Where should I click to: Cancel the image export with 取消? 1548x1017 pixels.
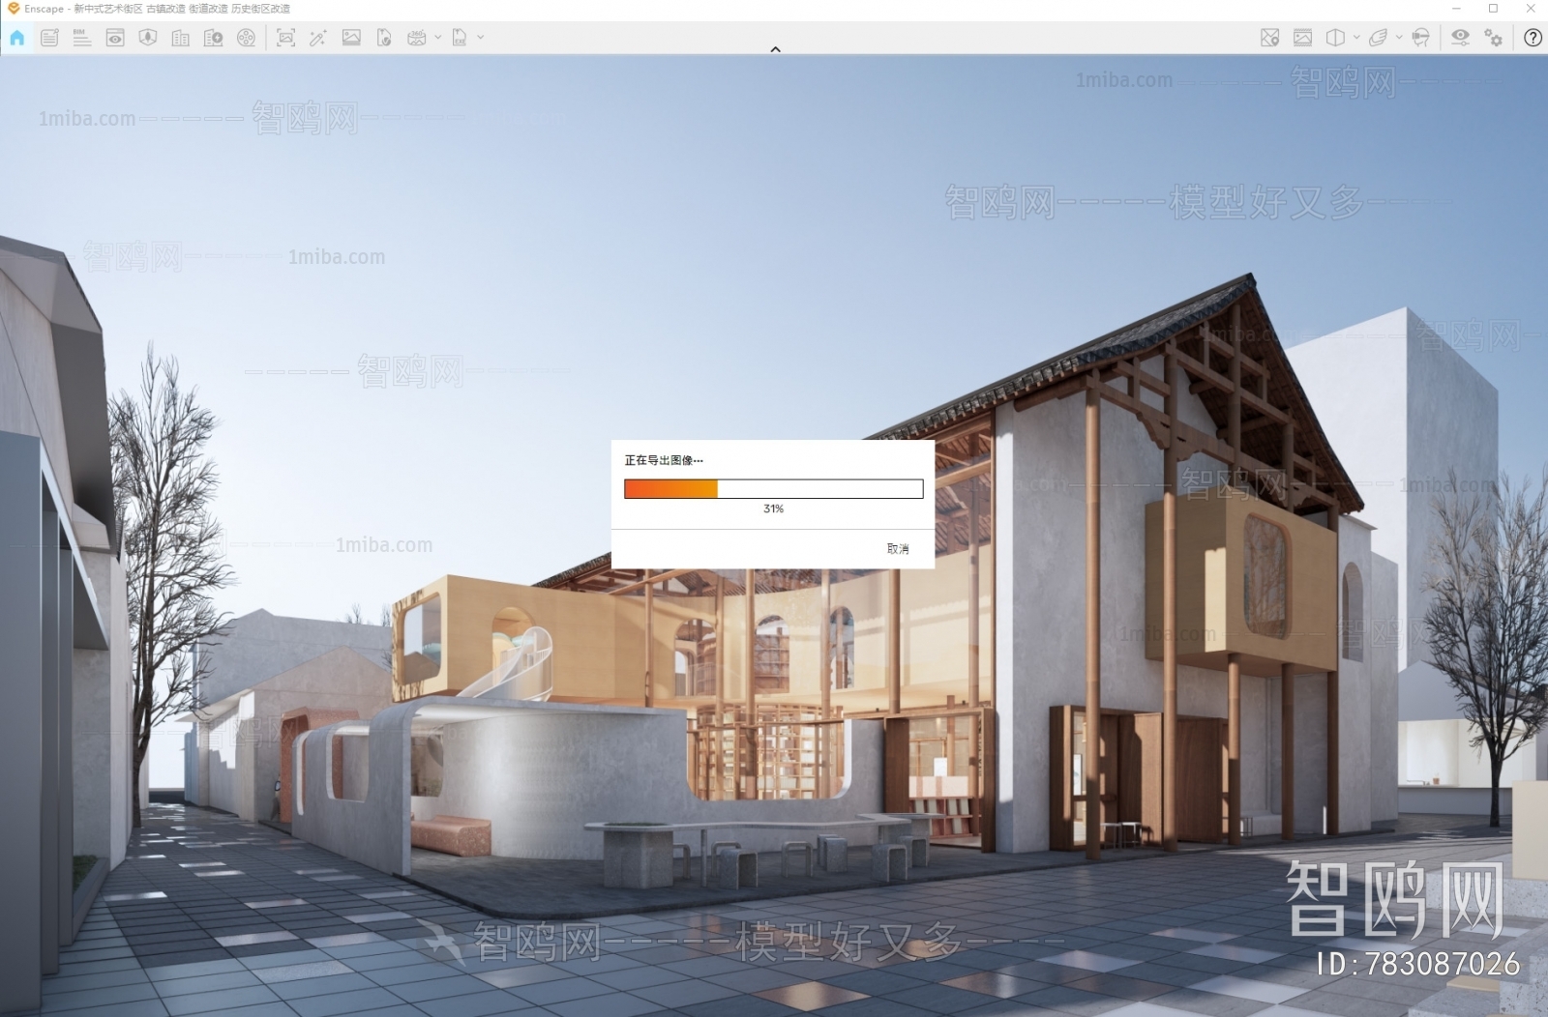(897, 548)
